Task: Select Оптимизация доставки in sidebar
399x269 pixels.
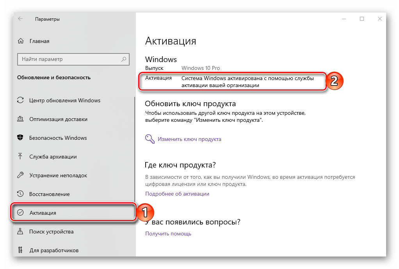Action: click(58, 119)
